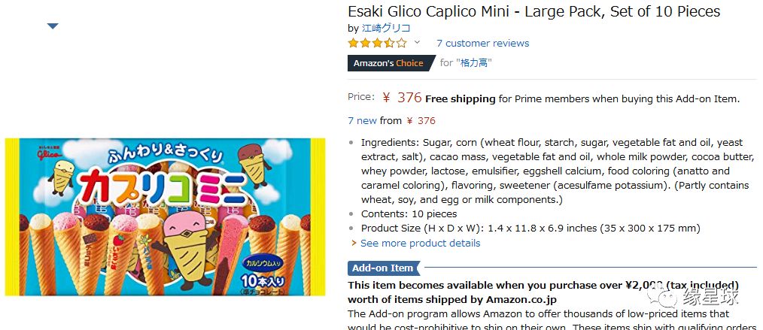Click the Caplico Mini product image
The width and height of the screenshot is (763, 330).
point(165,216)
